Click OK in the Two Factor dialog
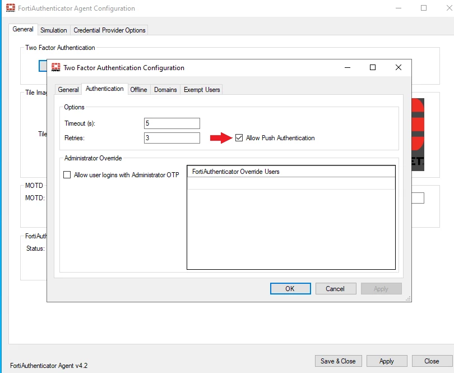This screenshot has height=373, width=454. (x=290, y=289)
